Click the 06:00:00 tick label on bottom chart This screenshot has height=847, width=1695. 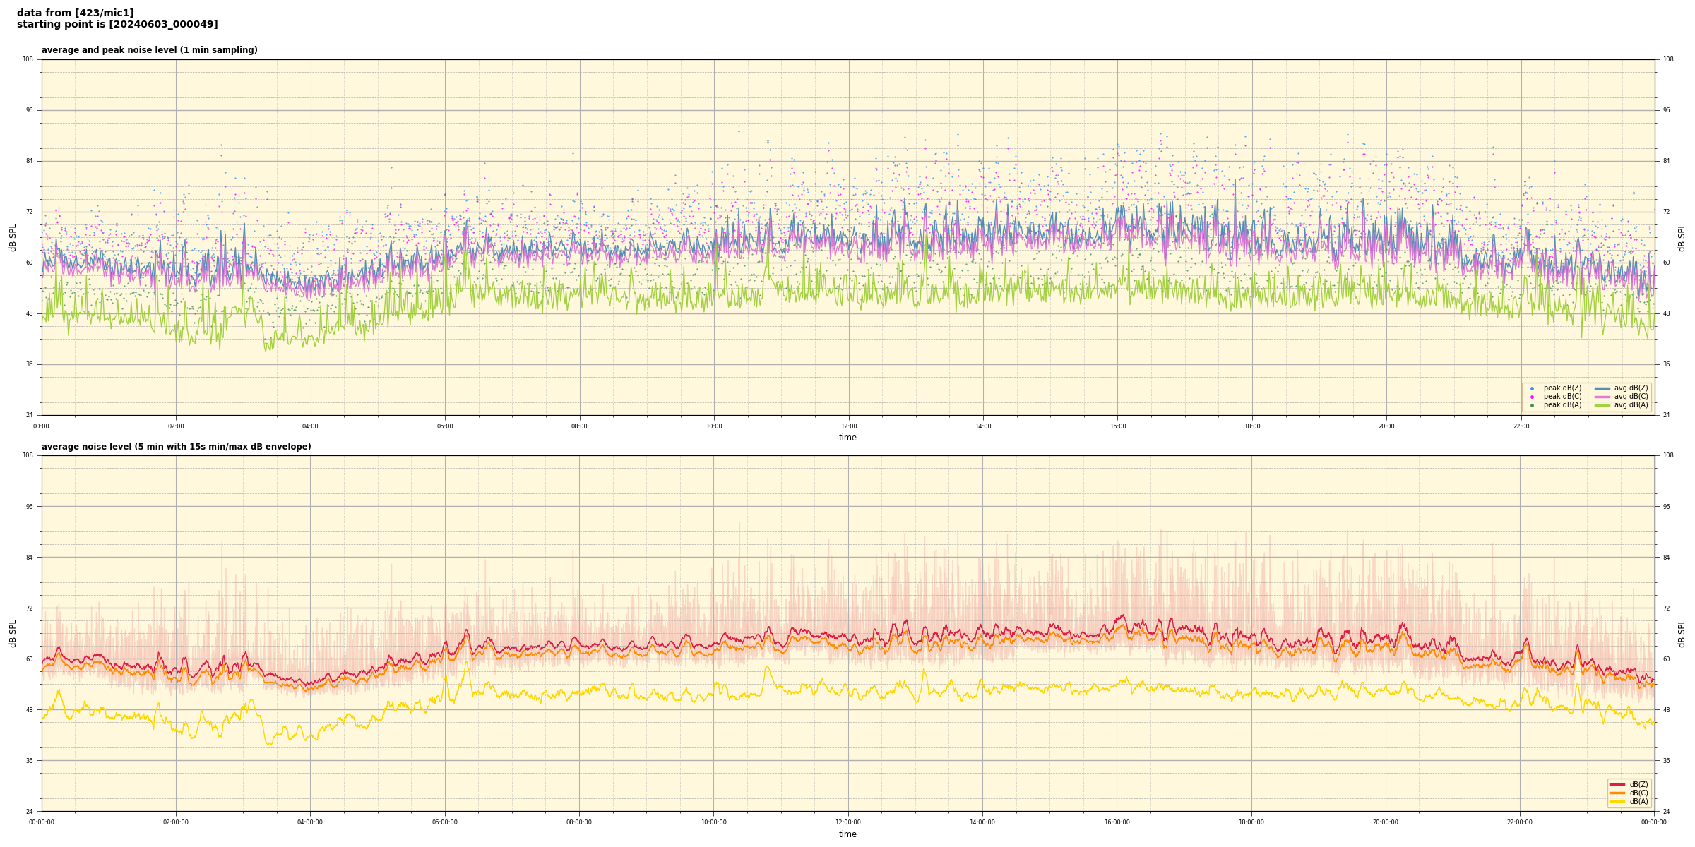tap(444, 822)
